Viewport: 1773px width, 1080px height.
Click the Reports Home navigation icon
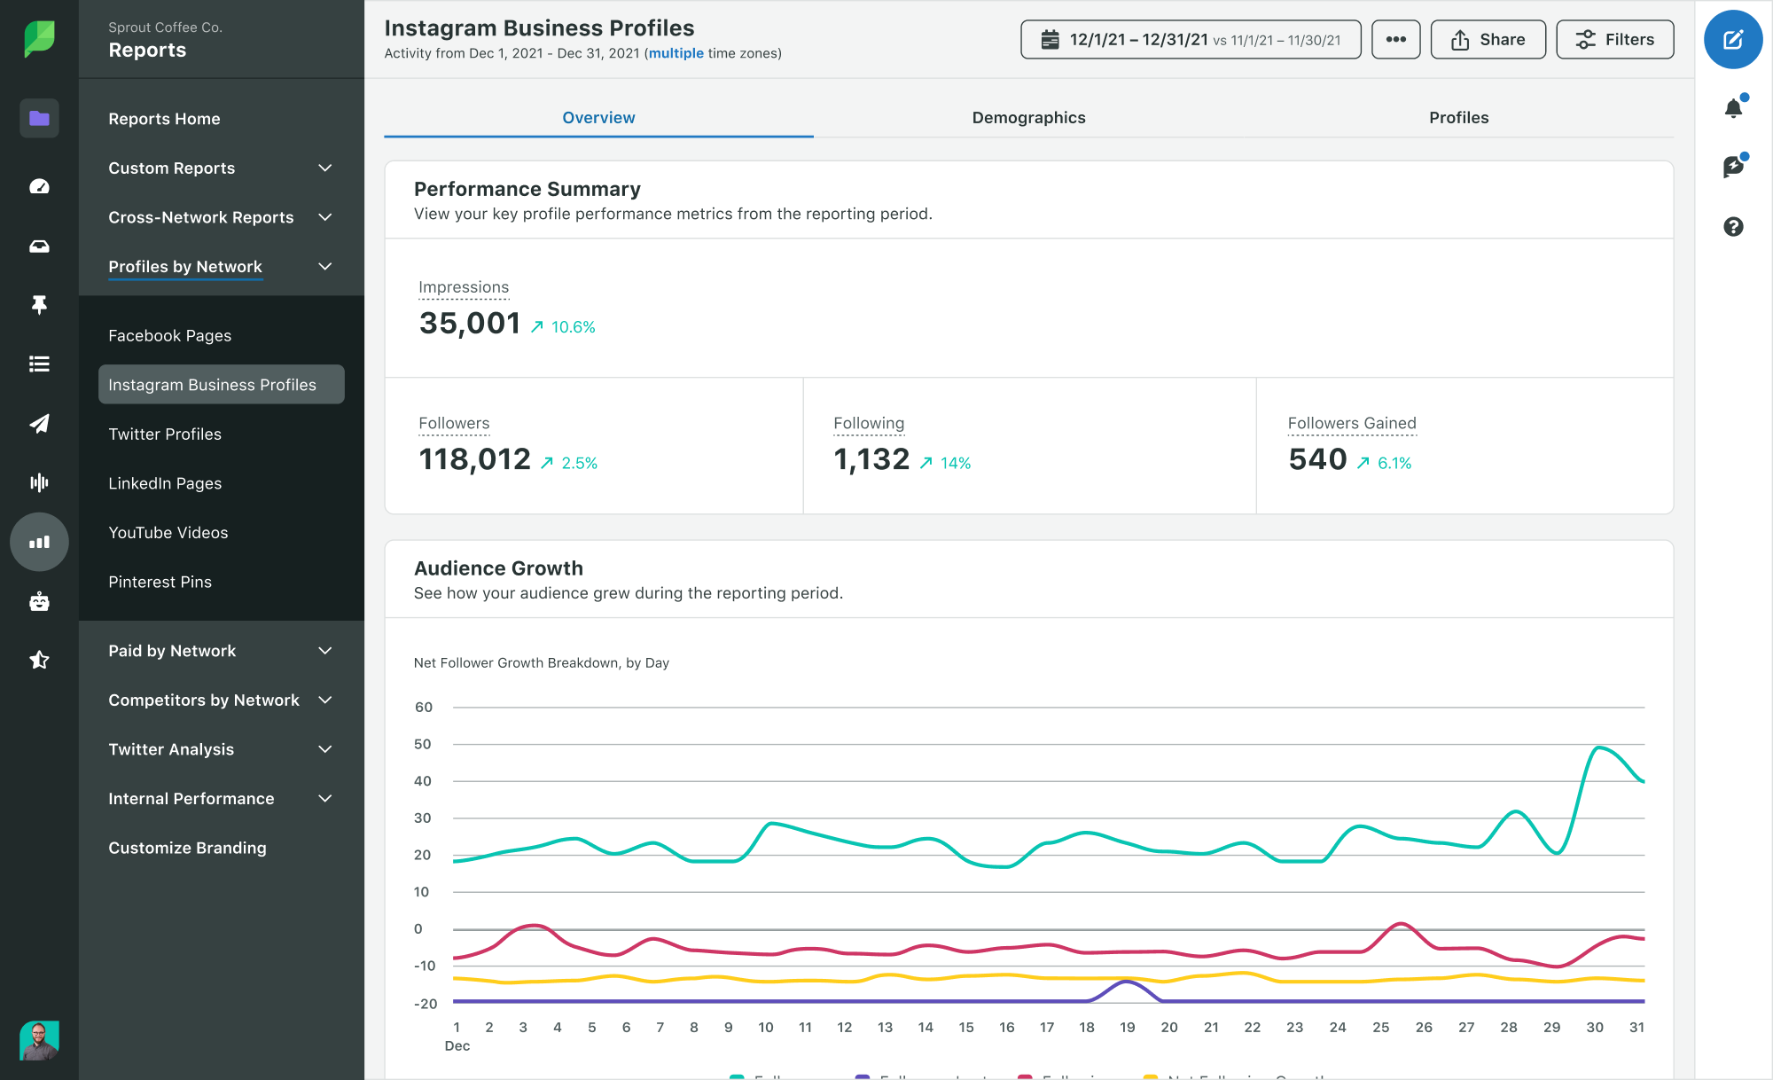[38, 118]
